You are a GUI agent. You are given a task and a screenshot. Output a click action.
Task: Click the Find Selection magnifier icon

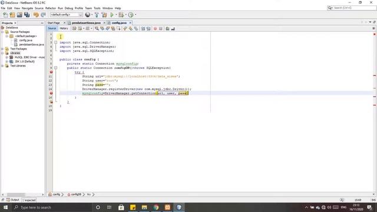[x=97, y=29]
